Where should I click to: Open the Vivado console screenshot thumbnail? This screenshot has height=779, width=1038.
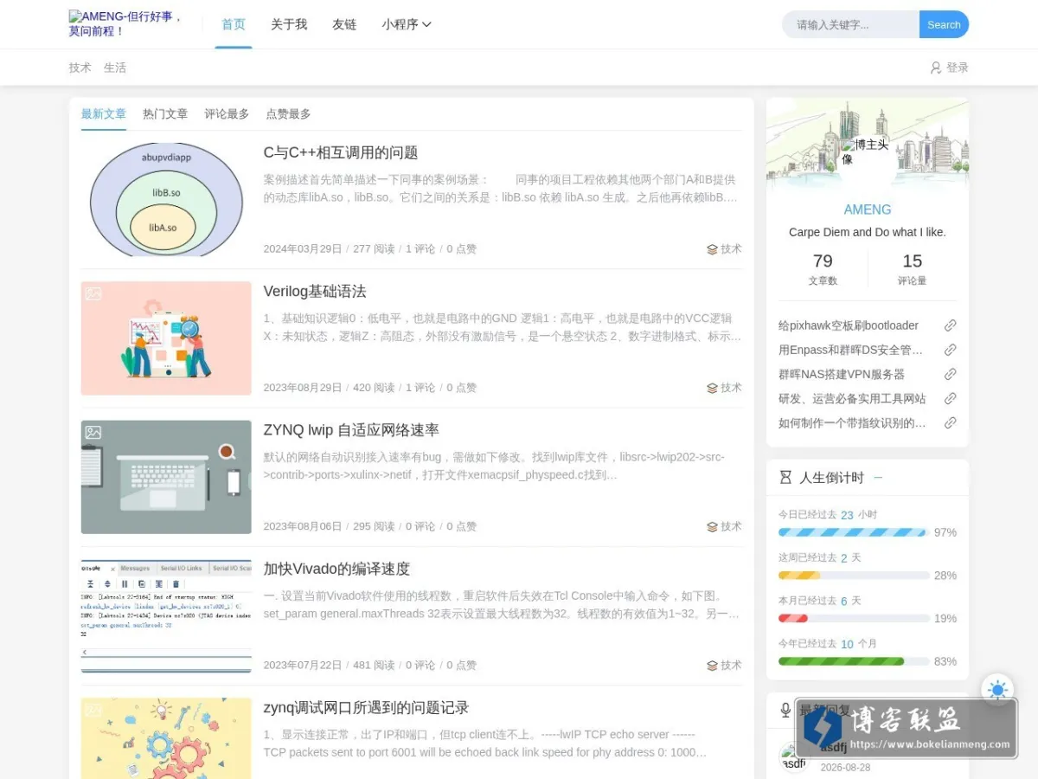pos(166,615)
